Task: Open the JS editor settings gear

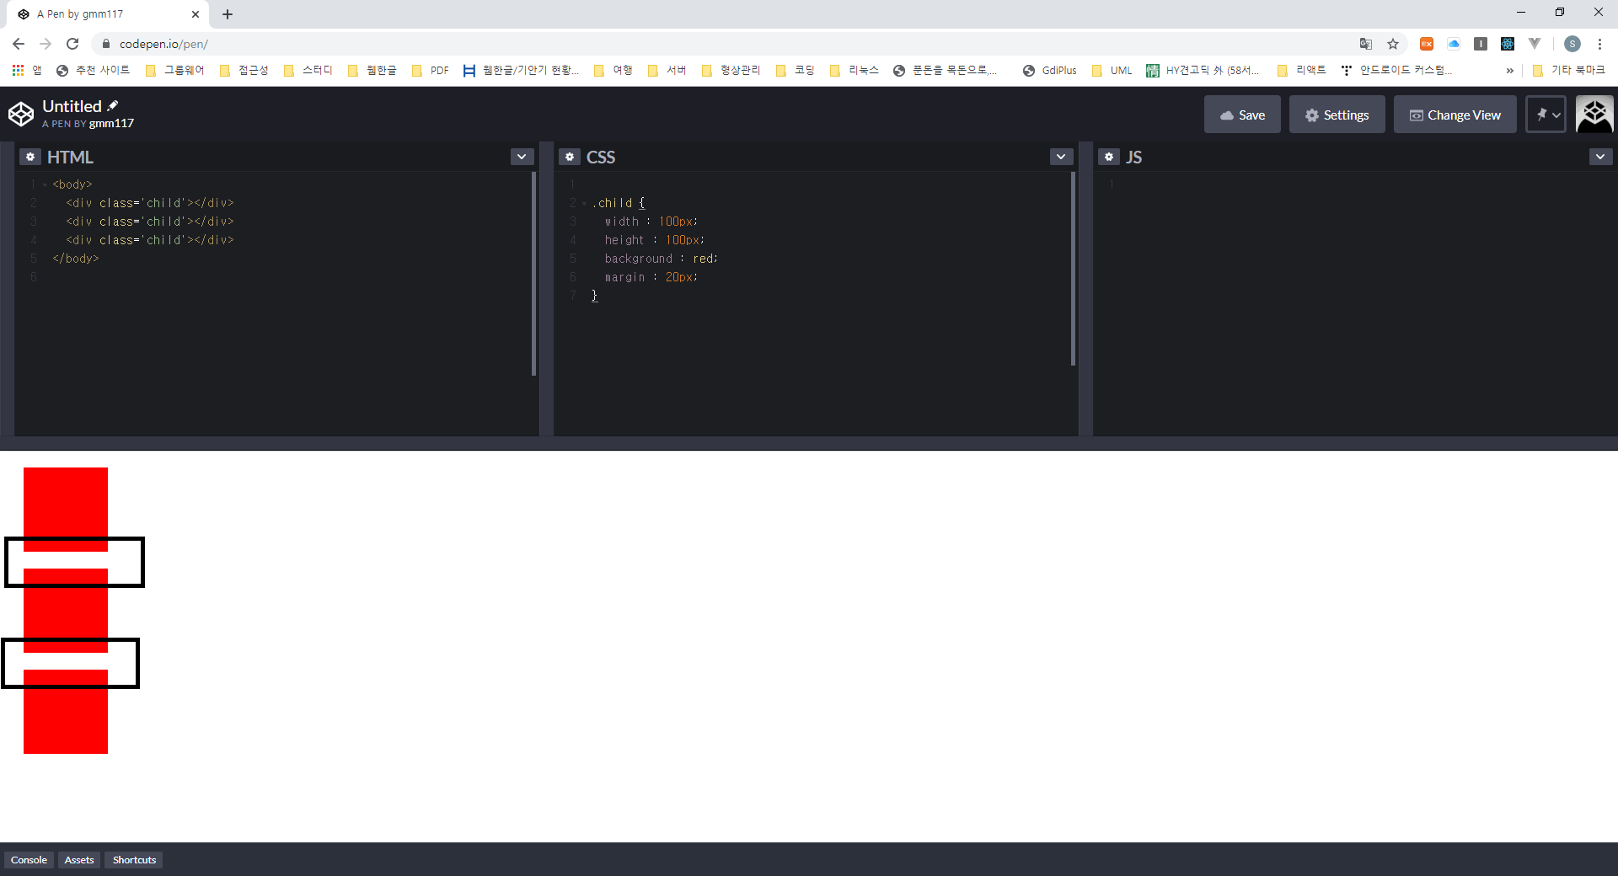Action: [x=1109, y=157]
